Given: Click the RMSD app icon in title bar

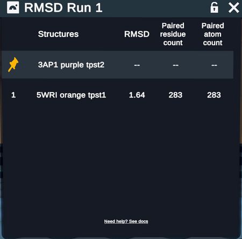Looking at the screenshot, I should [x=13, y=8].
